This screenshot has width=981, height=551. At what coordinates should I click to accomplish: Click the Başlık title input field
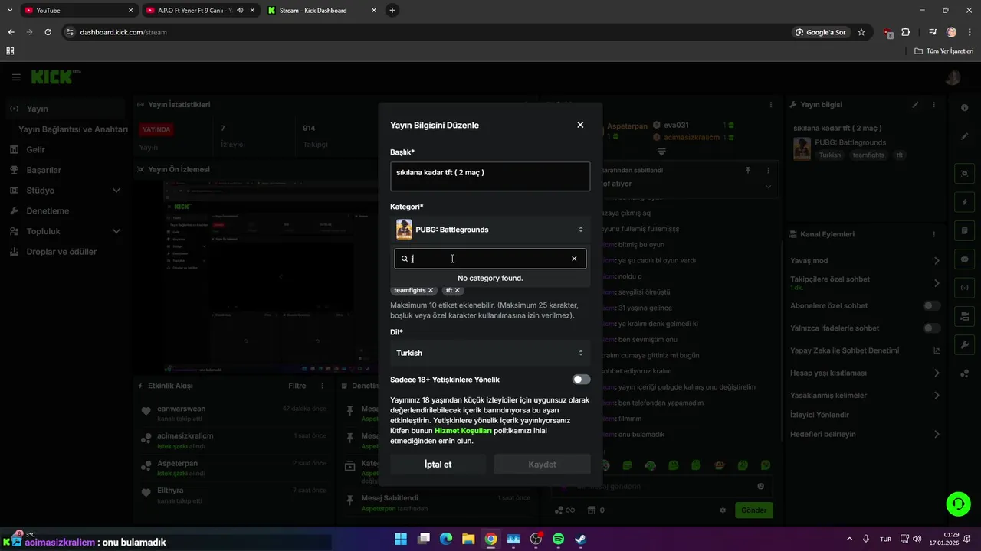click(x=490, y=176)
